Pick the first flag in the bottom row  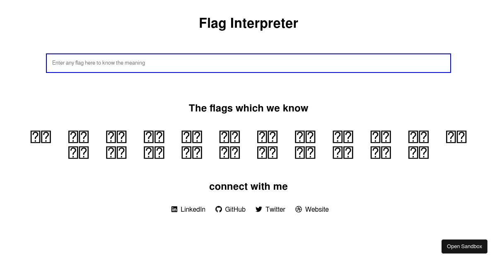click(x=78, y=152)
